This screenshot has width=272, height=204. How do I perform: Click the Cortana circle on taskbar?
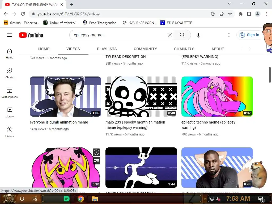[x=22, y=199]
